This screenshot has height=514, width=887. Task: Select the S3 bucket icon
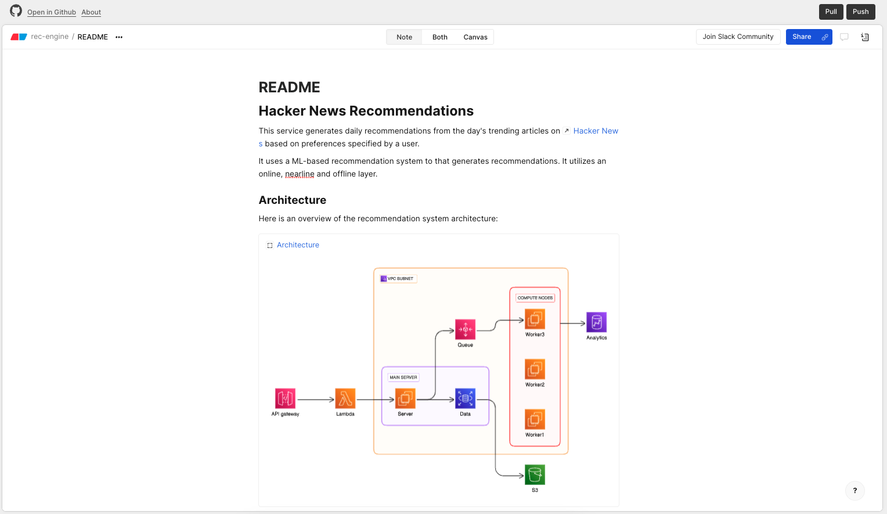click(x=535, y=475)
